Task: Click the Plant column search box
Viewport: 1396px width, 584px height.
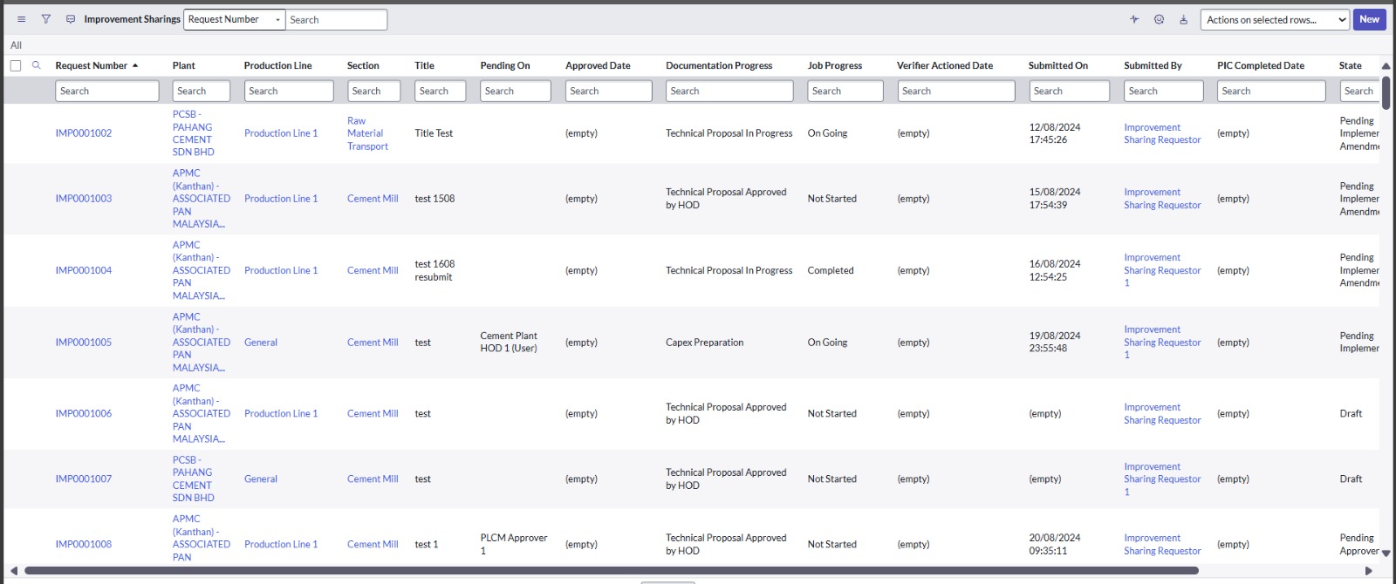Action: coord(201,91)
